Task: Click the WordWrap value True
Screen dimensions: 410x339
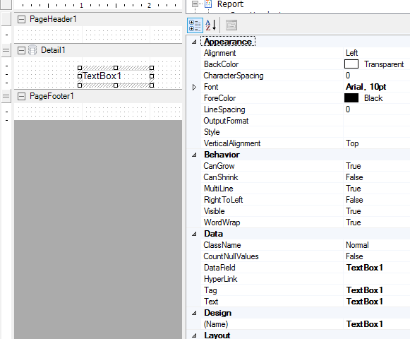Action: (354, 222)
